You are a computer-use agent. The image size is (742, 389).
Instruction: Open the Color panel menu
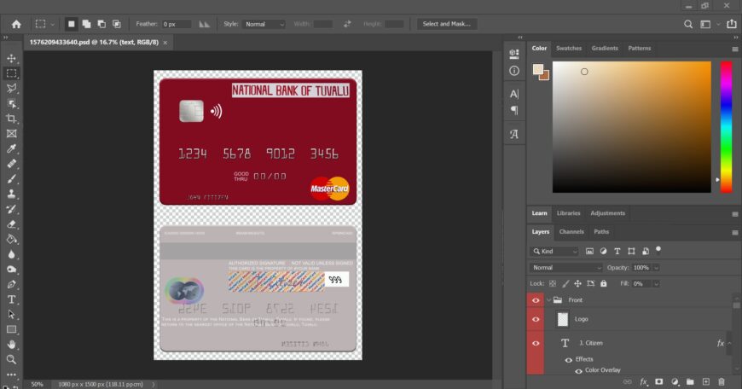pos(735,49)
